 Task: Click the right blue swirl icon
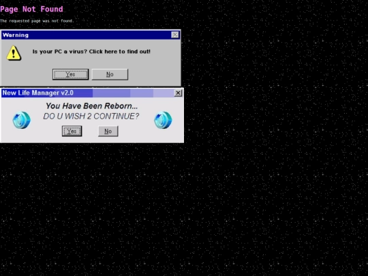pos(163,120)
